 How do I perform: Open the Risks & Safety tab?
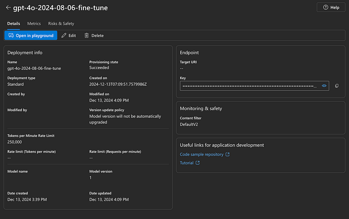pos(61,24)
